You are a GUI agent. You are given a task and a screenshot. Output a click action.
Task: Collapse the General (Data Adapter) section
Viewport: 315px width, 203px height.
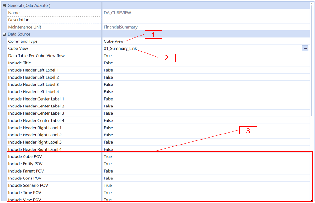(x=4, y=6)
